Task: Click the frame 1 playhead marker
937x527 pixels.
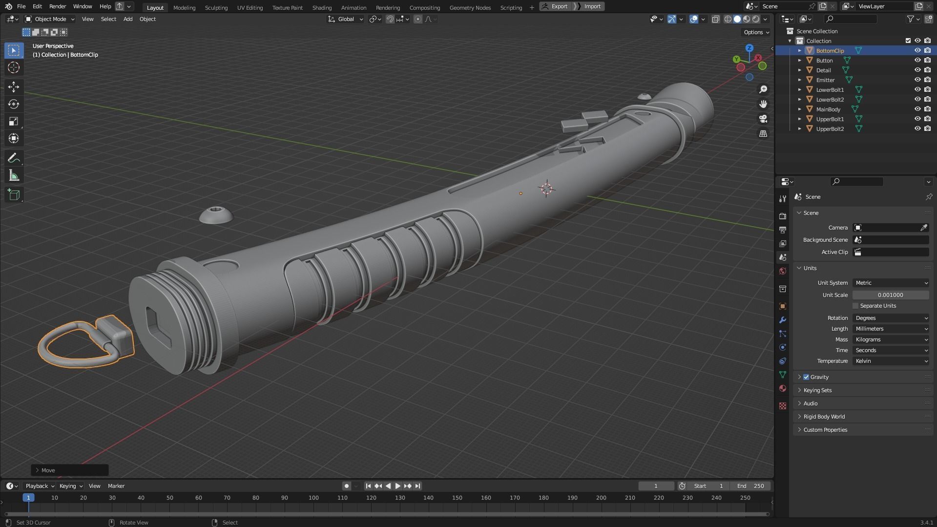Action: [28, 498]
